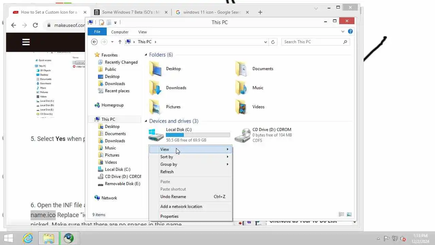Image resolution: width=435 pixels, height=245 pixels.
Task: Reload the browser page
Action: [x=35, y=25]
